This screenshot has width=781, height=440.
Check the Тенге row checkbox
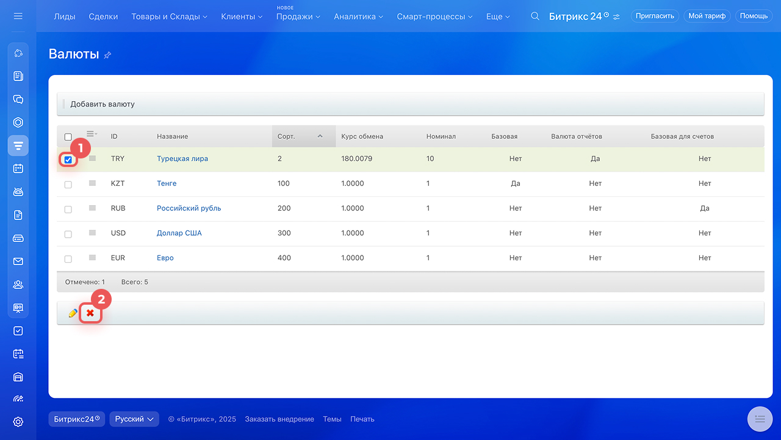click(68, 185)
